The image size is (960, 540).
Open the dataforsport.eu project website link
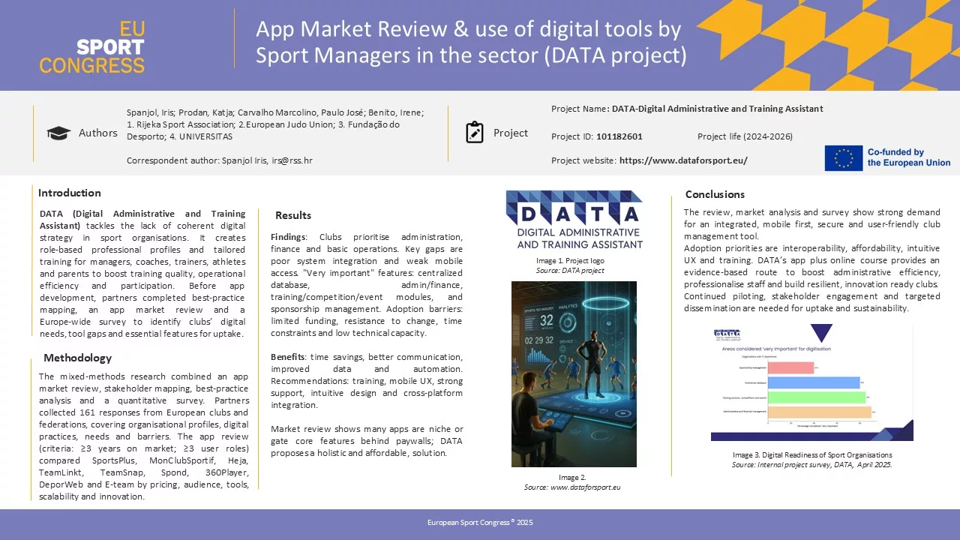tap(682, 160)
